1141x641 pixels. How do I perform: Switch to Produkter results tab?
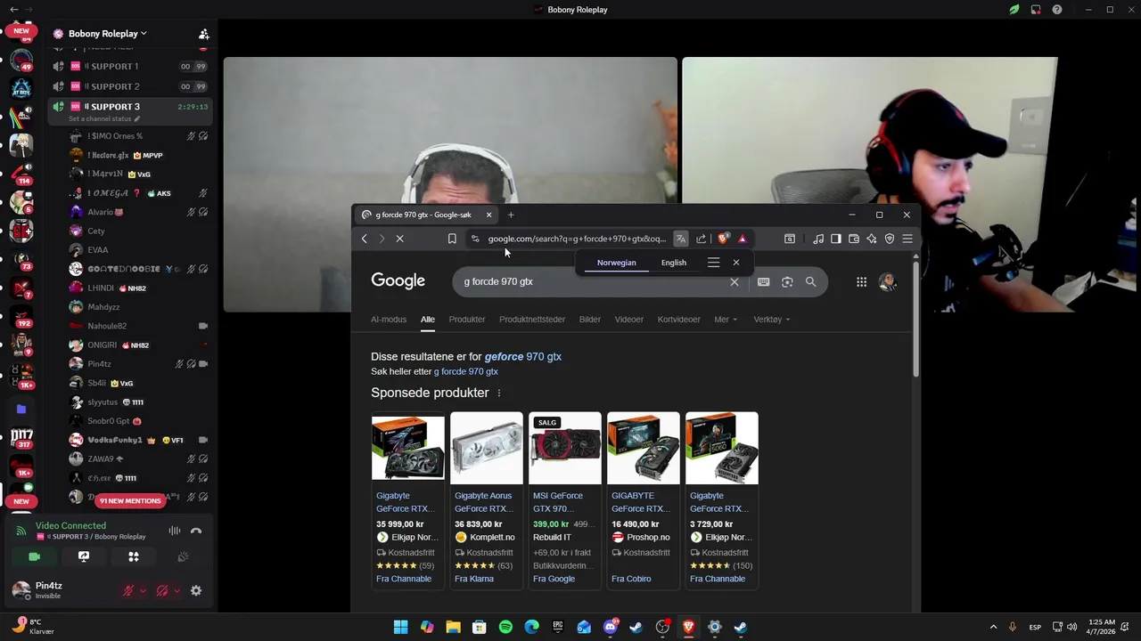tap(467, 320)
